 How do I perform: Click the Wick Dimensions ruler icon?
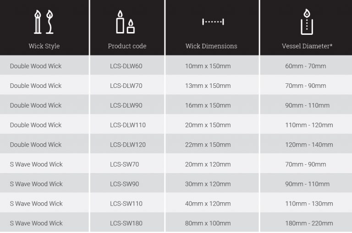[x=213, y=22]
